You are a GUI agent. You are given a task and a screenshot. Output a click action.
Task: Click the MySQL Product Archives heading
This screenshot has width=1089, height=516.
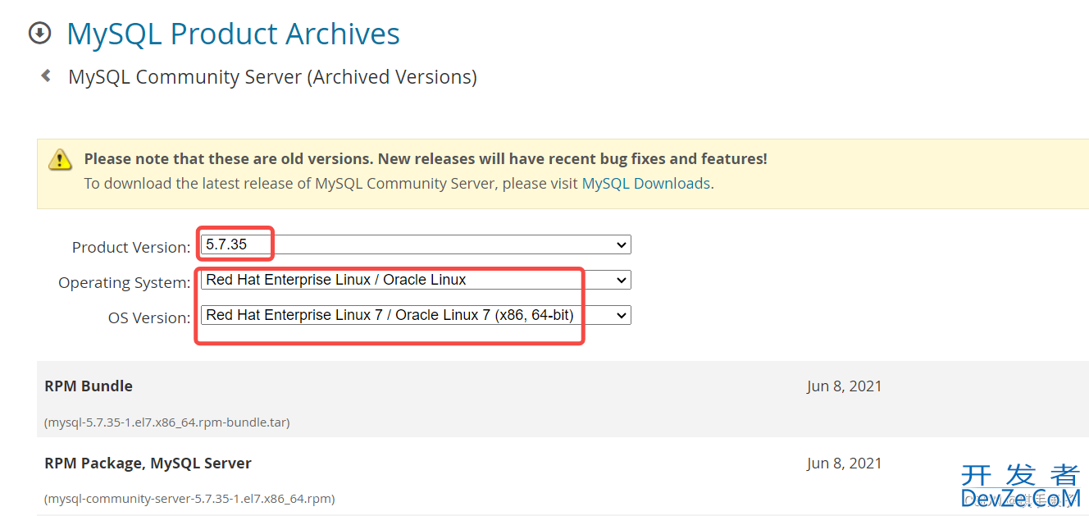[234, 34]
